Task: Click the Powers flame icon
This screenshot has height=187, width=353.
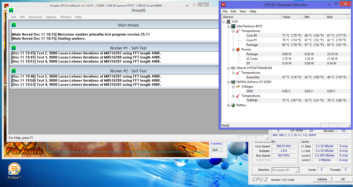Action: click(238, 49)
